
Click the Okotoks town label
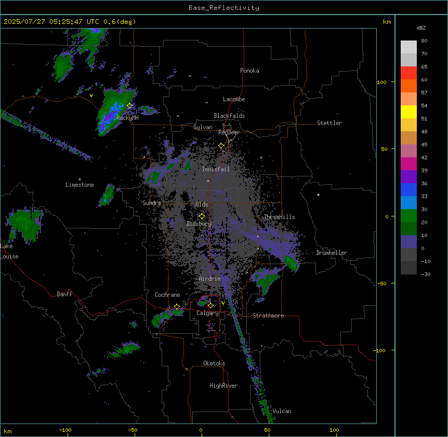(214, 363)
